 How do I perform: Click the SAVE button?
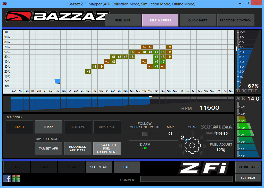(x=16, y=167)
